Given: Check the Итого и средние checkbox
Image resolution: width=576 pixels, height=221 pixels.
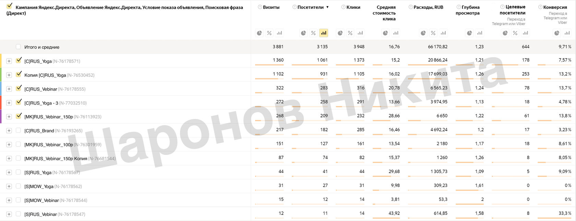Looking at the screenshot, I should pyautogui.click(x=18, y=47).
